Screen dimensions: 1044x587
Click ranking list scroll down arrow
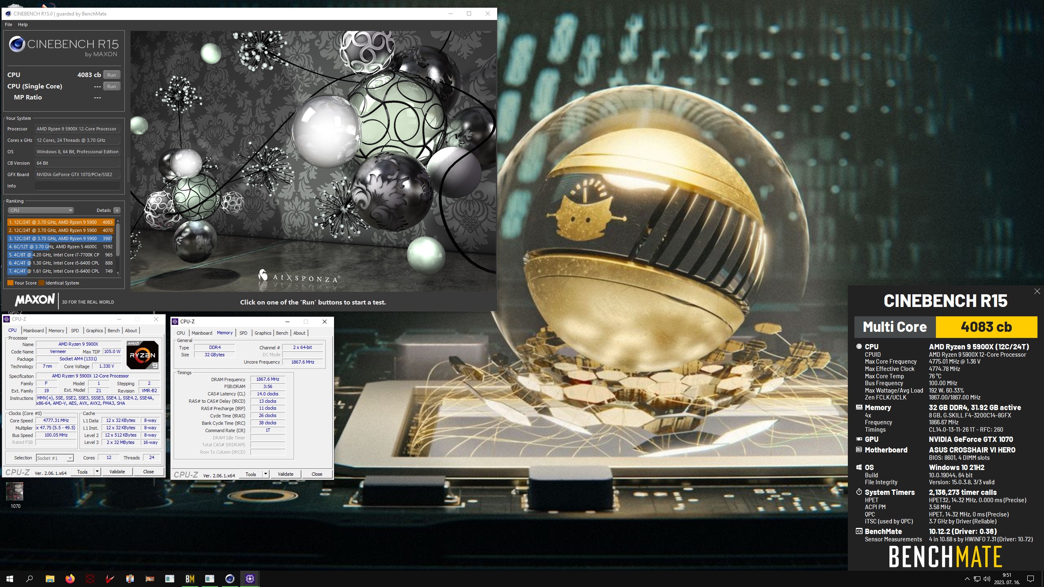tap(118, 273)
